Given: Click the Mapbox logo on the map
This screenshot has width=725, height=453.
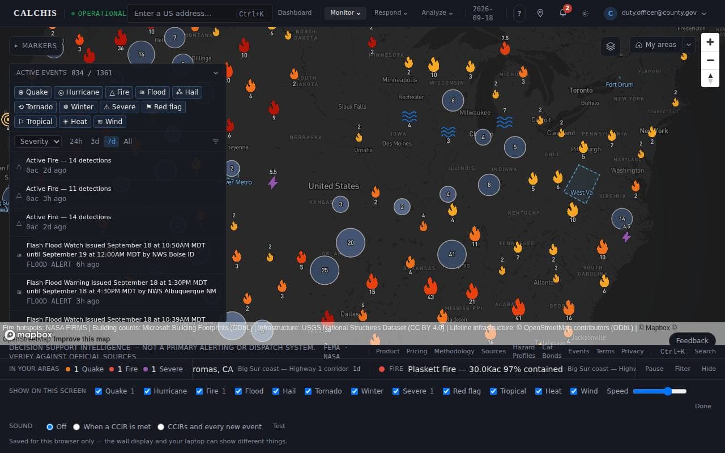Looking at the screenshot, I should pyautogui.click(x=28, y=335).
